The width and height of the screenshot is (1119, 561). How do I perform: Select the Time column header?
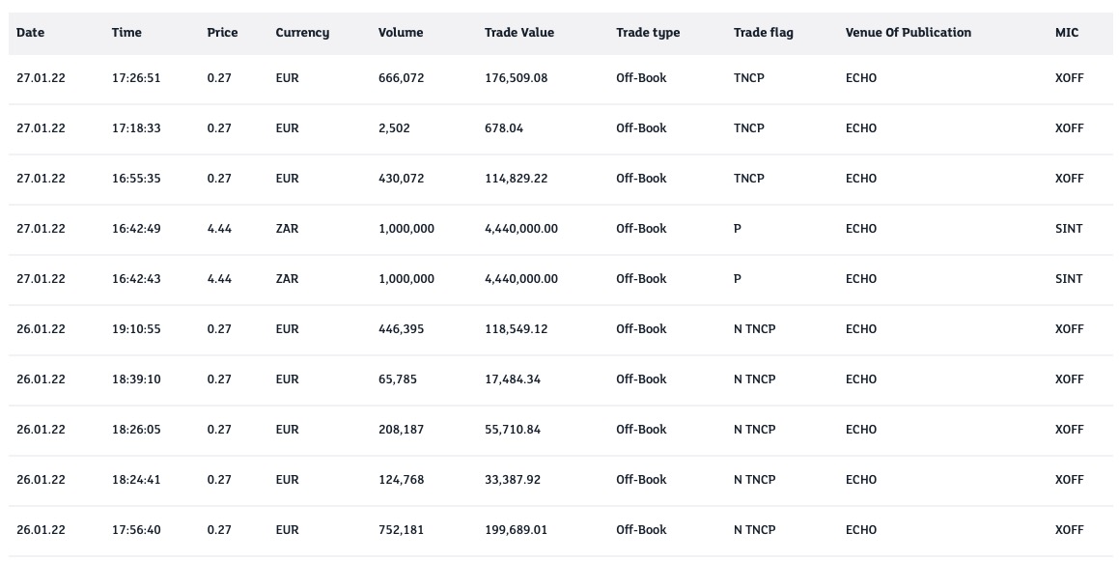126,33
